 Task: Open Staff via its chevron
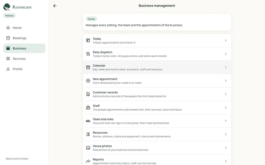click(226, 108)
